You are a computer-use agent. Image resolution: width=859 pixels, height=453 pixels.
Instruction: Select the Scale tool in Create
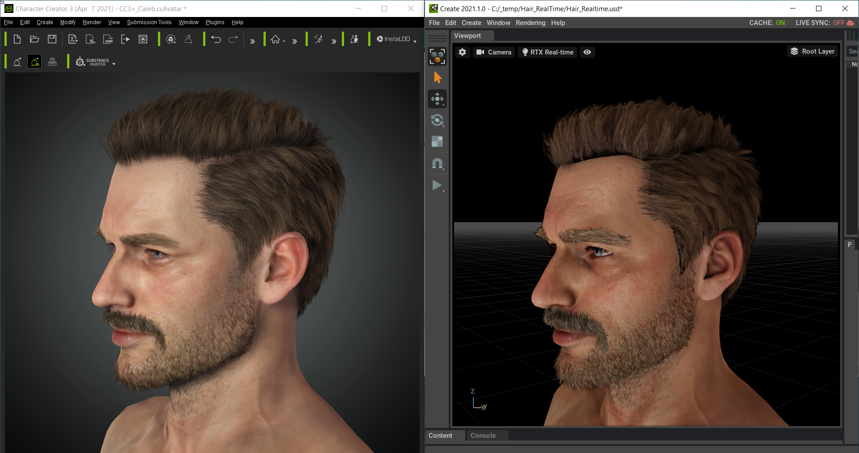pyautogui.click(x=437, y=142)
